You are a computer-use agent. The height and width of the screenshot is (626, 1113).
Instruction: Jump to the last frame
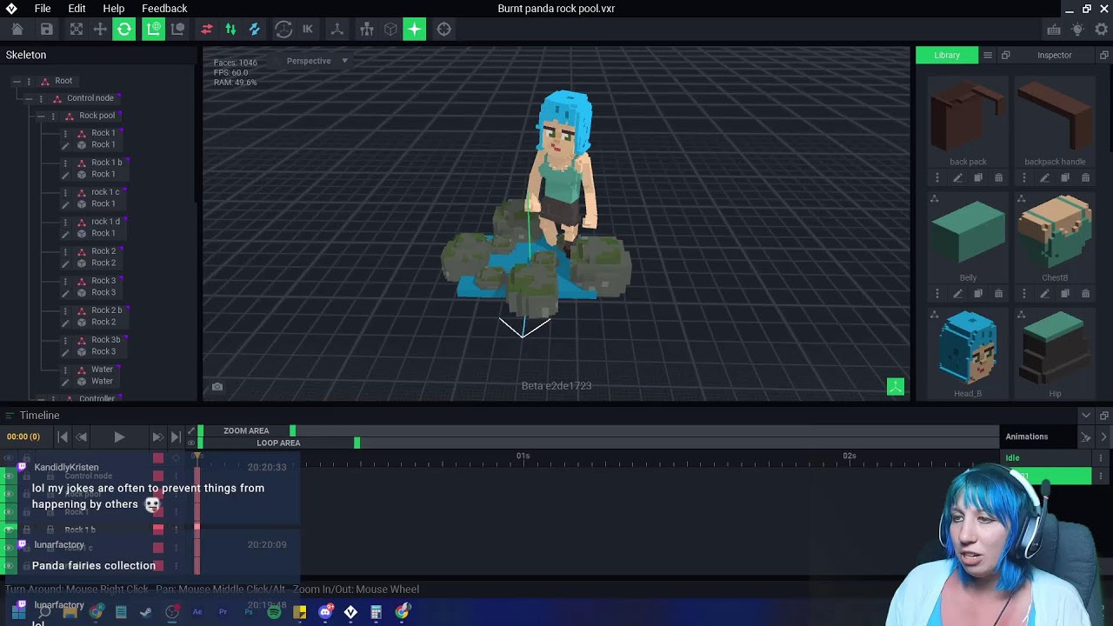point(176,437)
